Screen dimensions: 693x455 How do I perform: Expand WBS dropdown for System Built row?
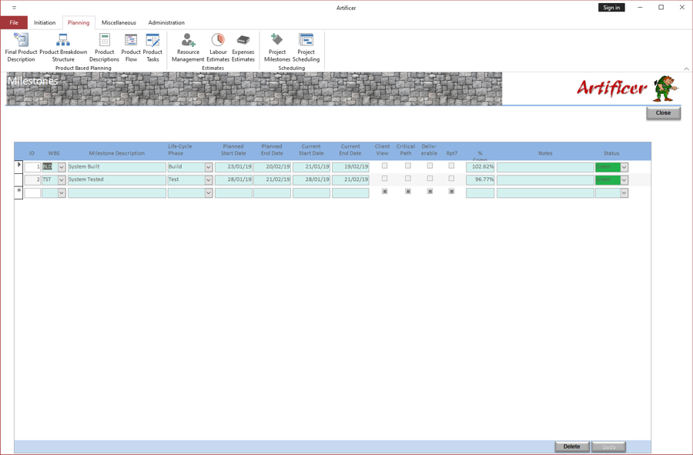(x=62, y=167)
